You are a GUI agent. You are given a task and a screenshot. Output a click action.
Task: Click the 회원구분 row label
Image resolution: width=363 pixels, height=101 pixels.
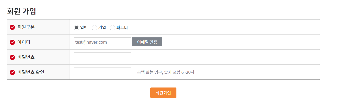26,27
